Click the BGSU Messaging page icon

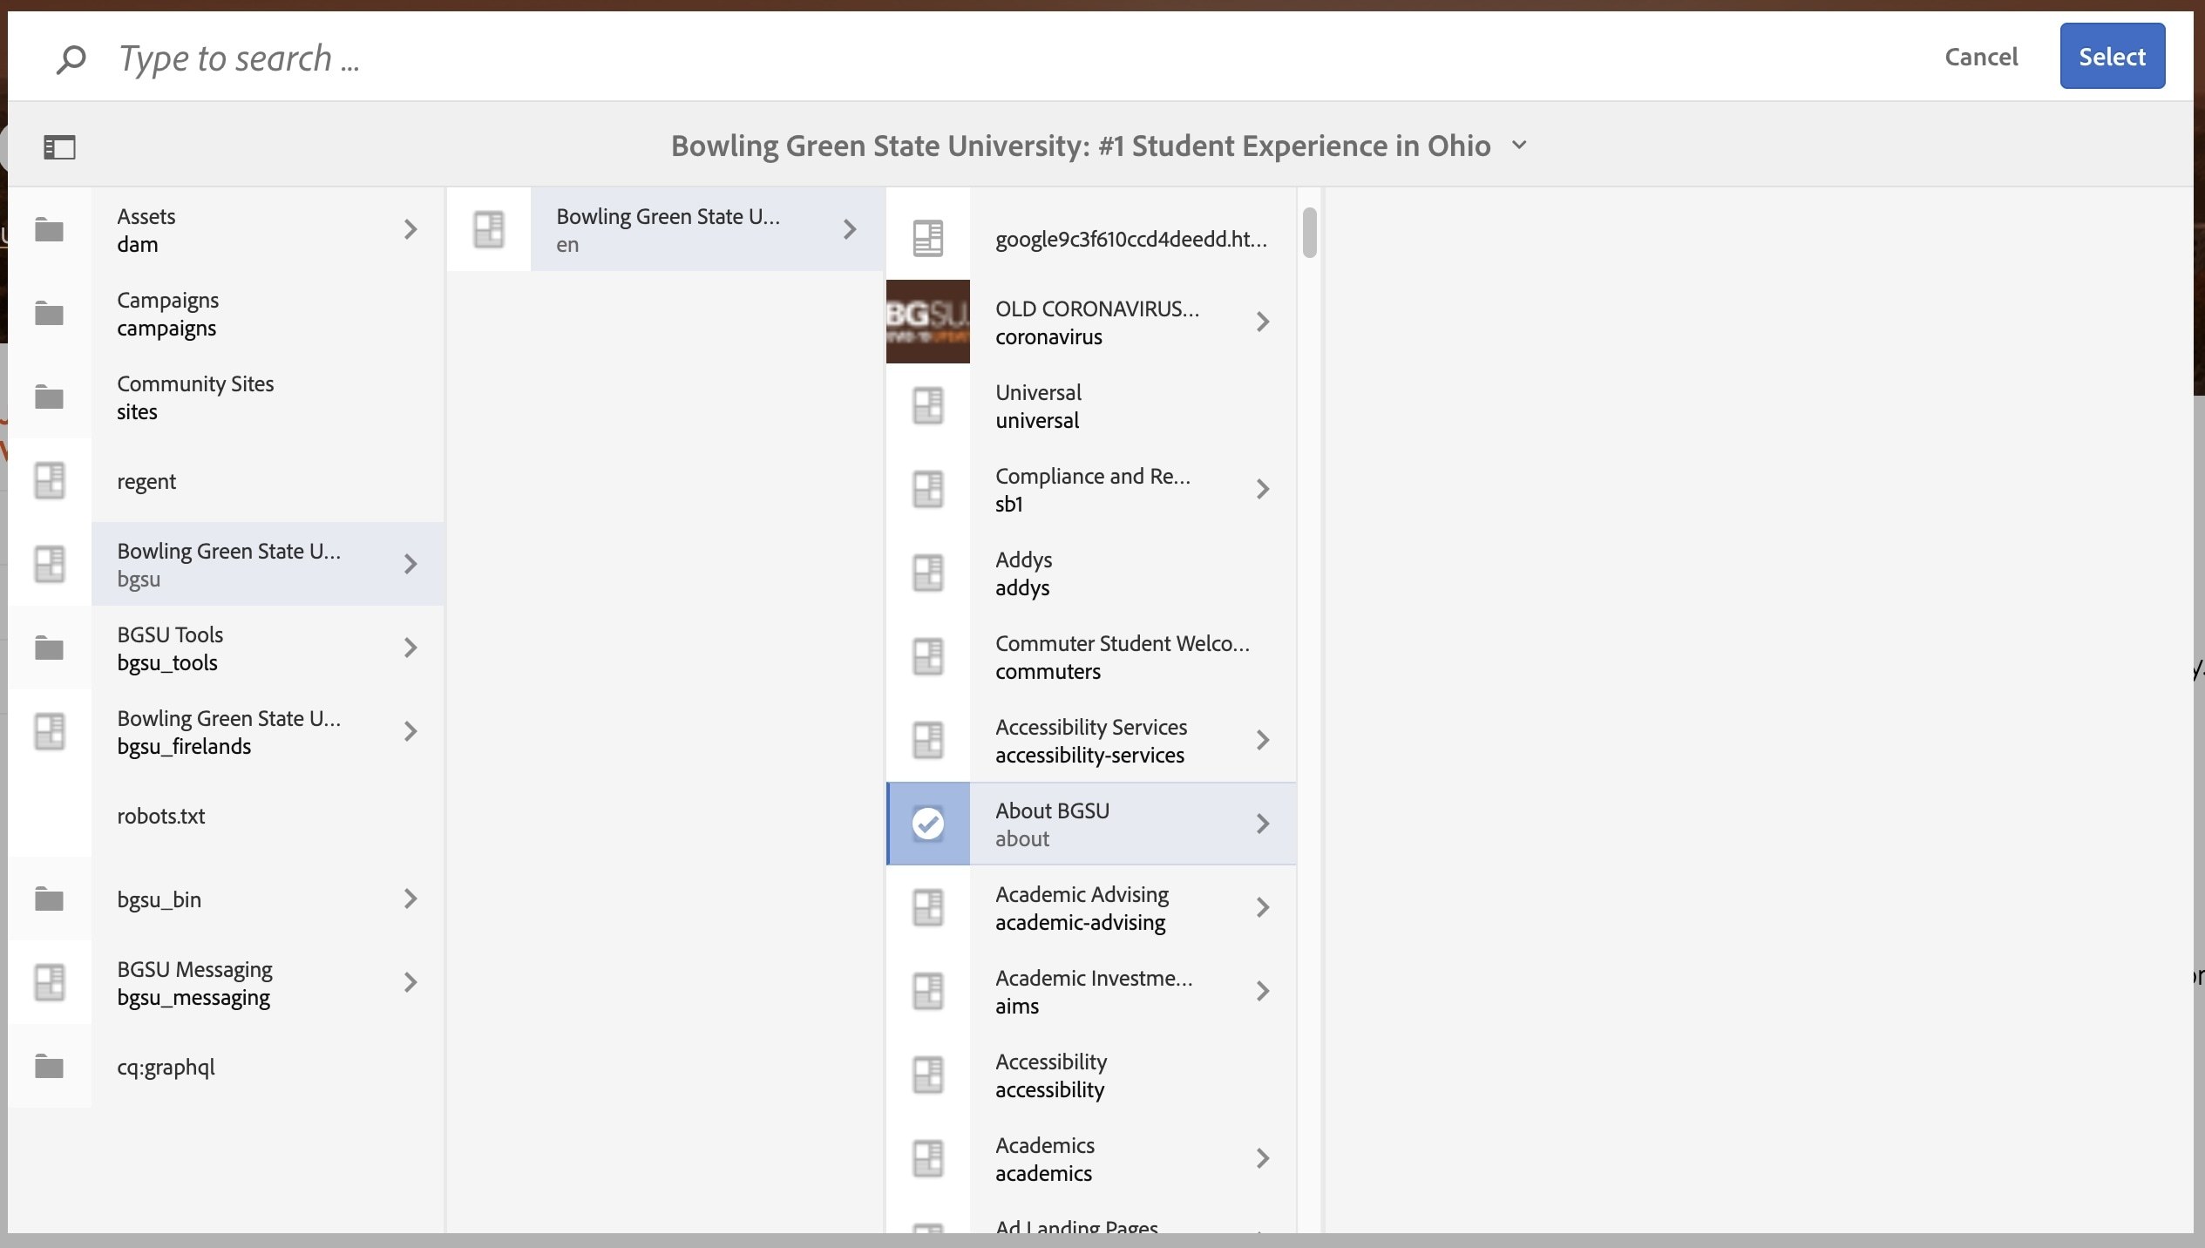50,982
